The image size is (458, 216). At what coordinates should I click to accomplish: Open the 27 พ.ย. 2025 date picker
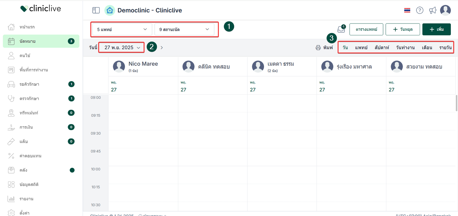(122, 48)
